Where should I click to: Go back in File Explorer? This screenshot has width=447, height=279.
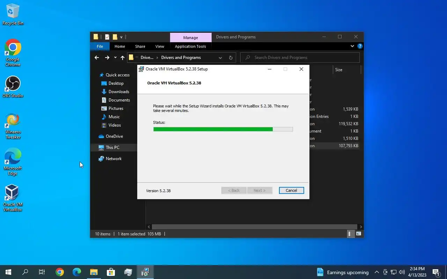pos(97,58)
